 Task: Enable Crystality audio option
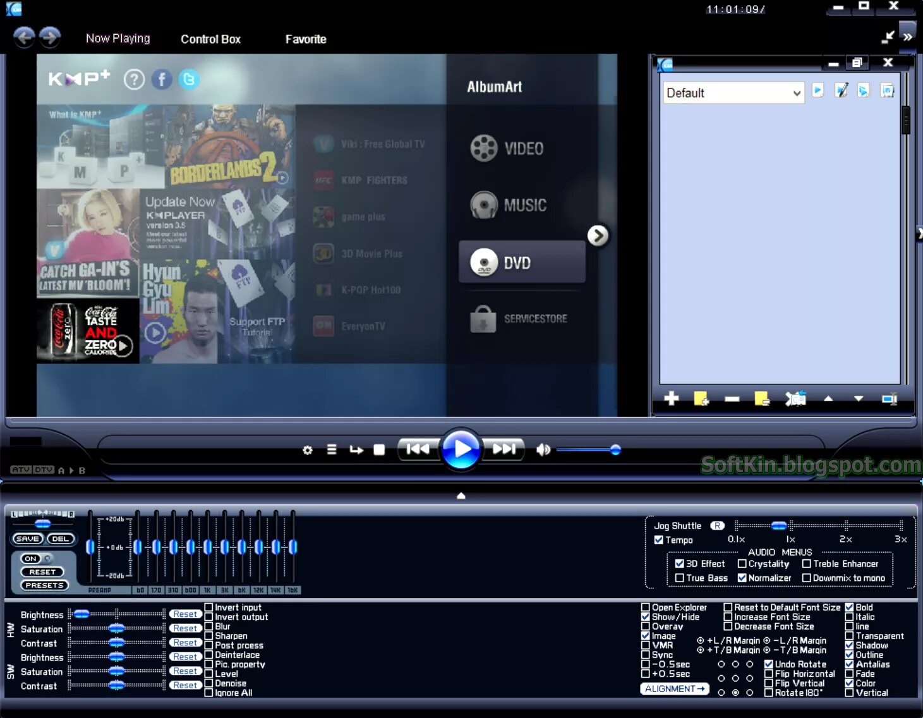click(x=742, y=564)
